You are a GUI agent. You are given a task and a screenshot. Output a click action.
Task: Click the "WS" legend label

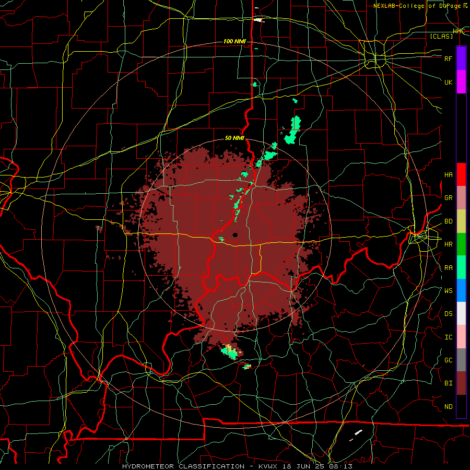448,290
